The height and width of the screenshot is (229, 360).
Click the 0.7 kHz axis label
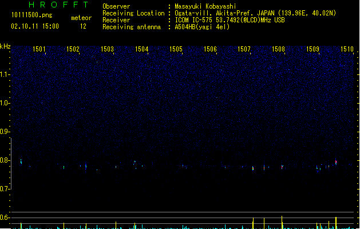coord(5,189)
